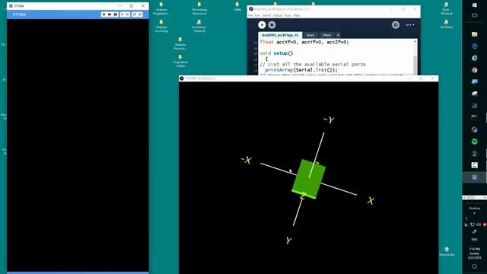487x274 pixels.
Task: Open the Help menu in Processing
Action: 297,15
